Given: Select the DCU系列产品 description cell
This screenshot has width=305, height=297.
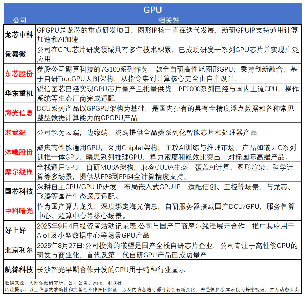Looking at the screenshot, I should [168, 113].
